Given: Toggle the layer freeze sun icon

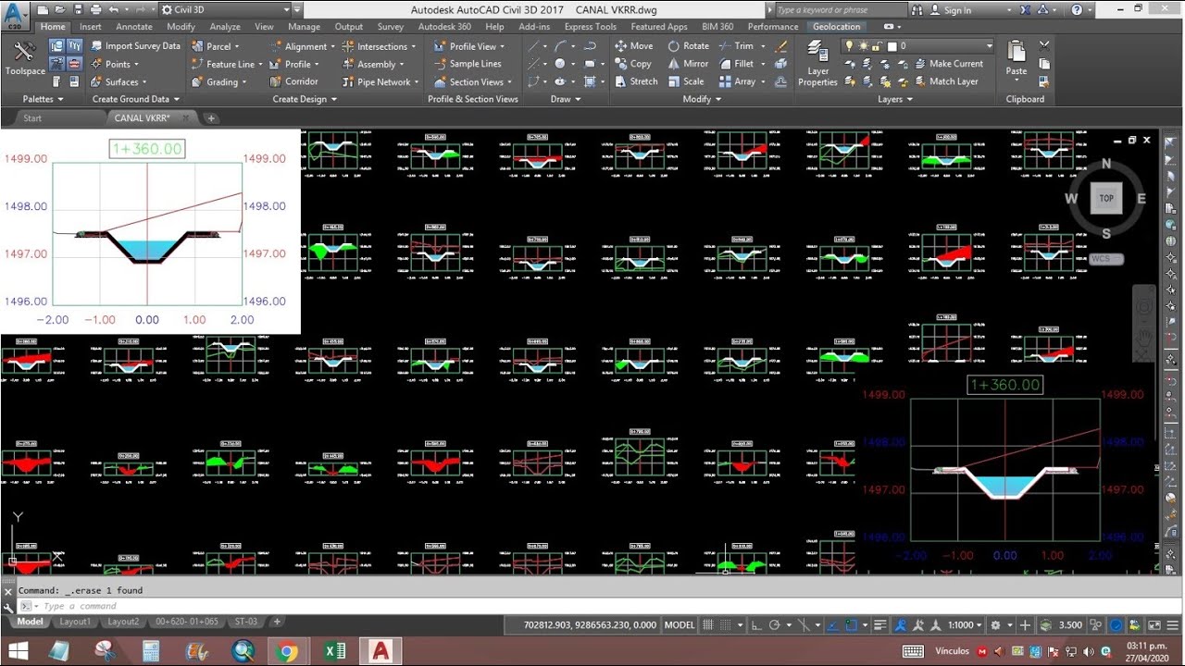Looking at the screenshot, I should click(x=863, y=45).
